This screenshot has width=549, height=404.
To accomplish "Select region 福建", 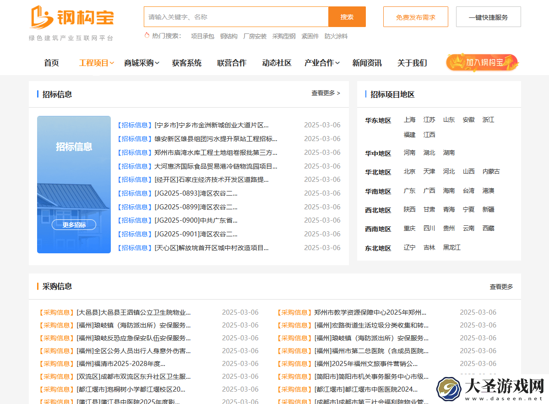I will (x=409, y=135).
